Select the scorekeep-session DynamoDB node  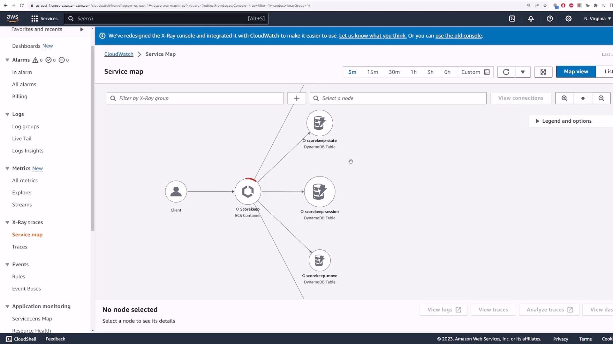coord(320,192)
